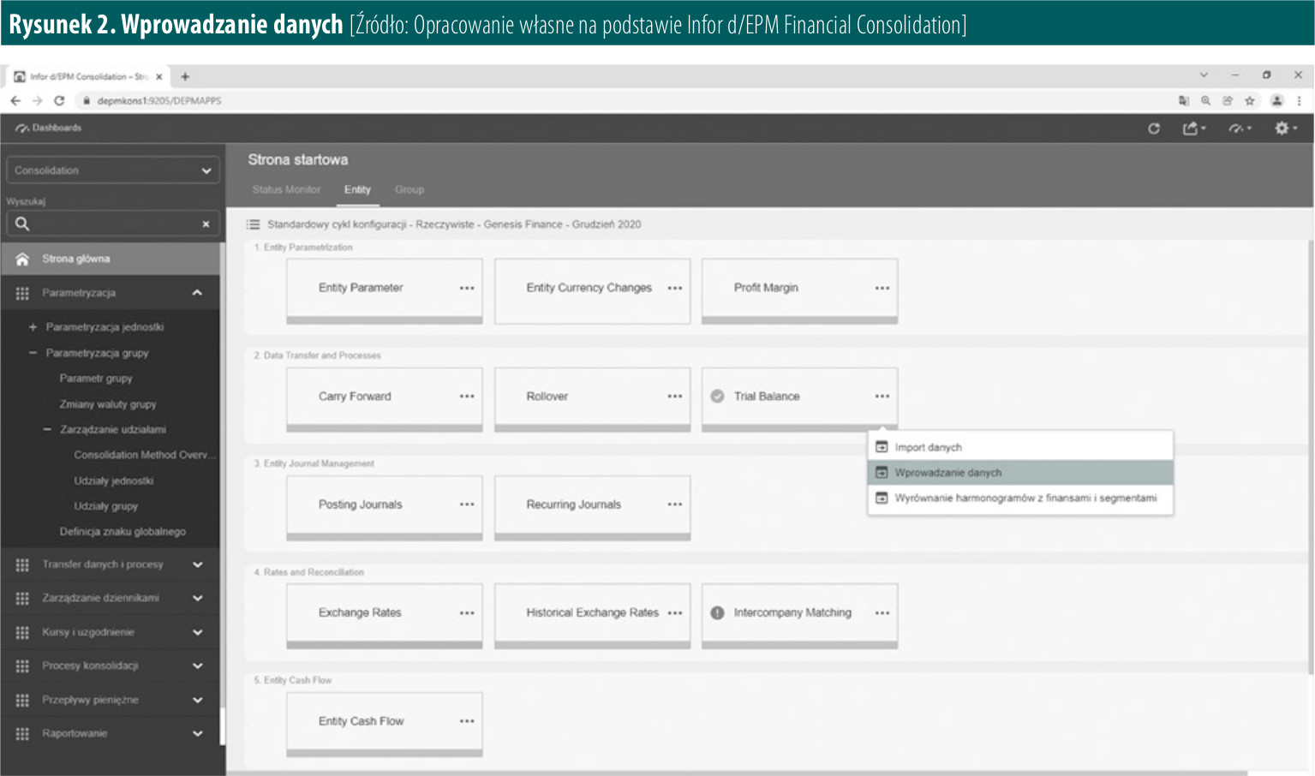1315x776 pixels.
Task: Open Entity Currency Changes options dots
Action: click(675, 289)
